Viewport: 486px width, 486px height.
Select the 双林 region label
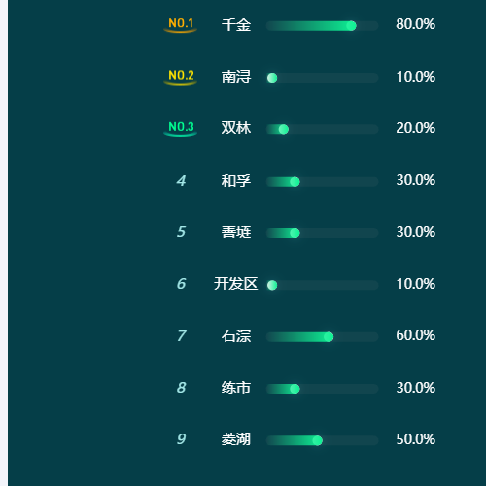[236, 128]
